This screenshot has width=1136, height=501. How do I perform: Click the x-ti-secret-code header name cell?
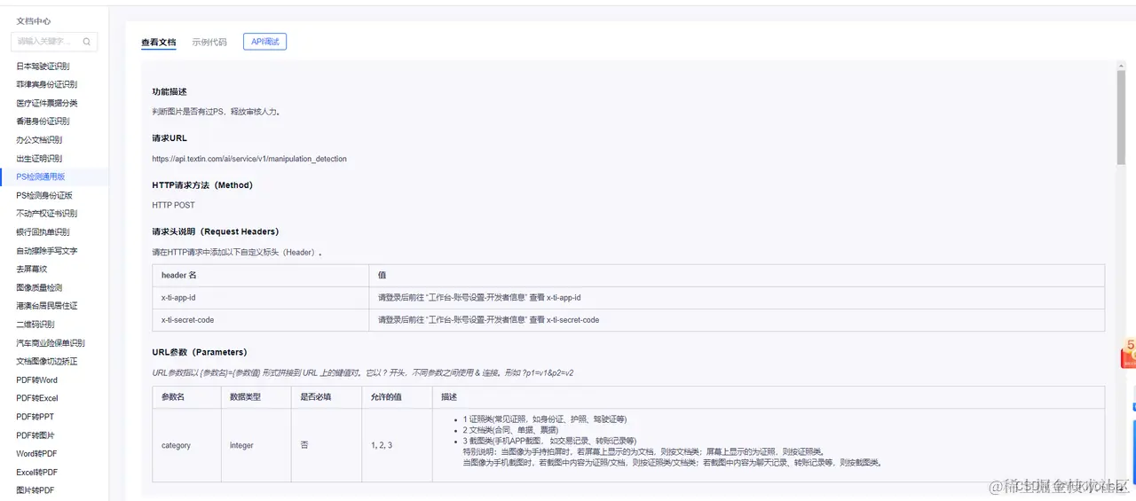pyautogui.click(x=260, y=320)
